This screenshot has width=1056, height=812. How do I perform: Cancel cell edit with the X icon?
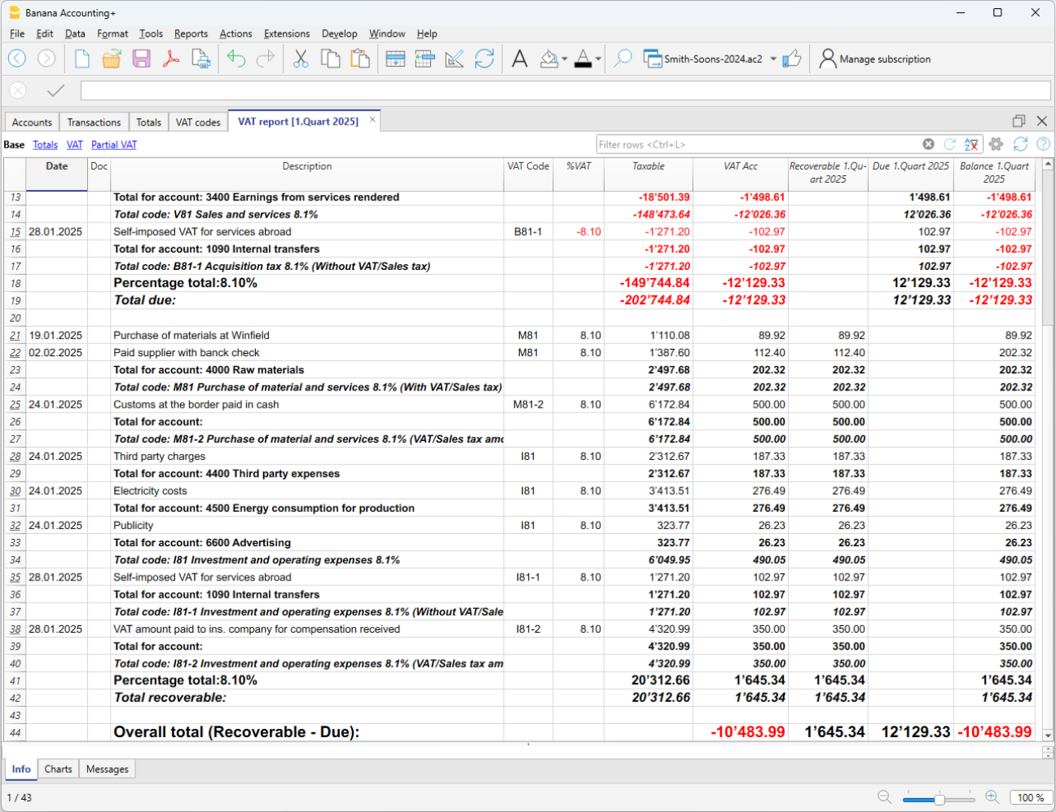click(x=18, y=90)
